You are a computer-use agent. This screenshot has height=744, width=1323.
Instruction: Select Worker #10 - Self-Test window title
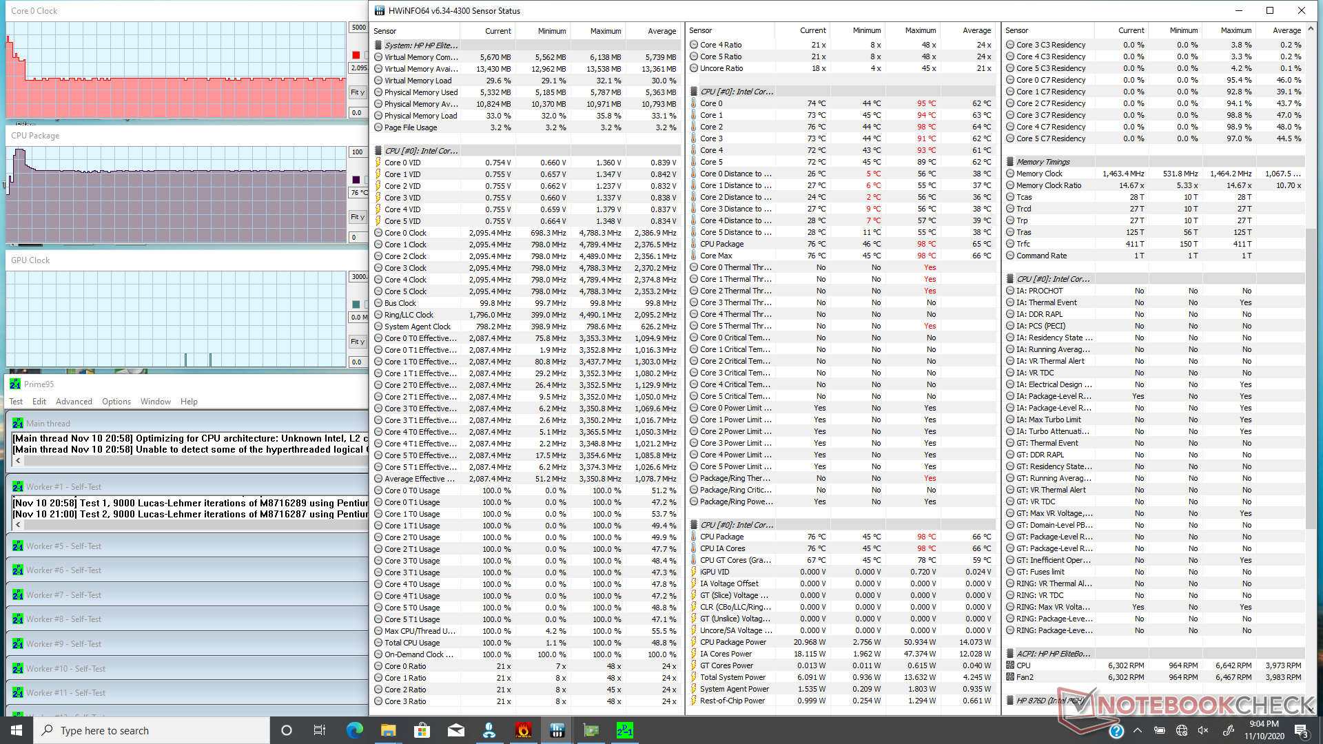[66, 668]
